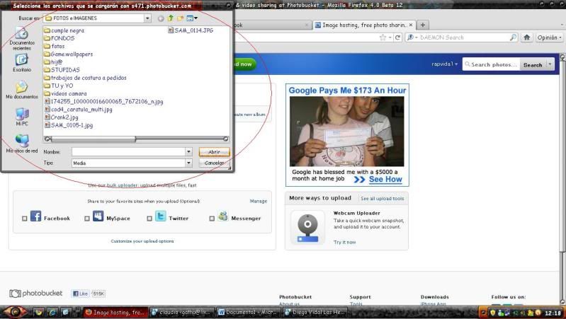Select trabajos de costura a pedidos folder
Image resolution: width=566 pixels, height=319 pixels.
point(85,78)
